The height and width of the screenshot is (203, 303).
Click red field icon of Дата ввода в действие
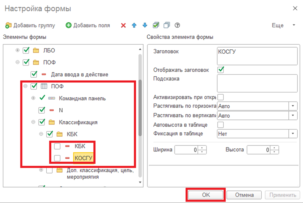[44, 74]
